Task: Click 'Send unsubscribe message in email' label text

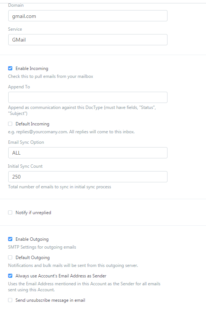Action: tap(50, 300)
